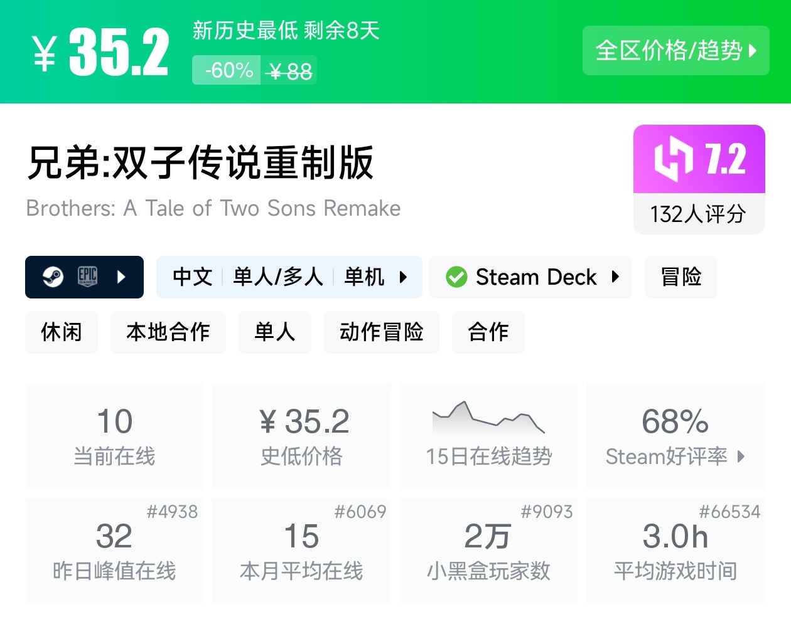791x617 pixels.
Task: Expand the language and mode details arrow
Action: click(404, 277)
